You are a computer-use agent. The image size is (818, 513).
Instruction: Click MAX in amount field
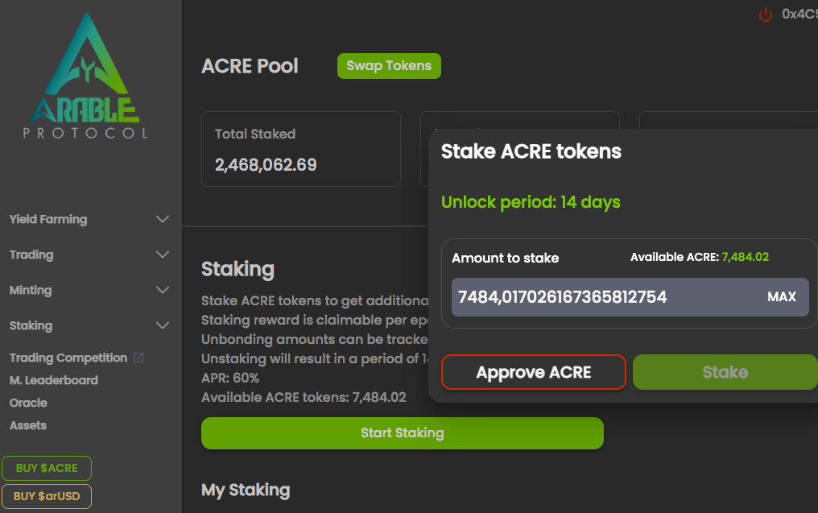point(782,296)
